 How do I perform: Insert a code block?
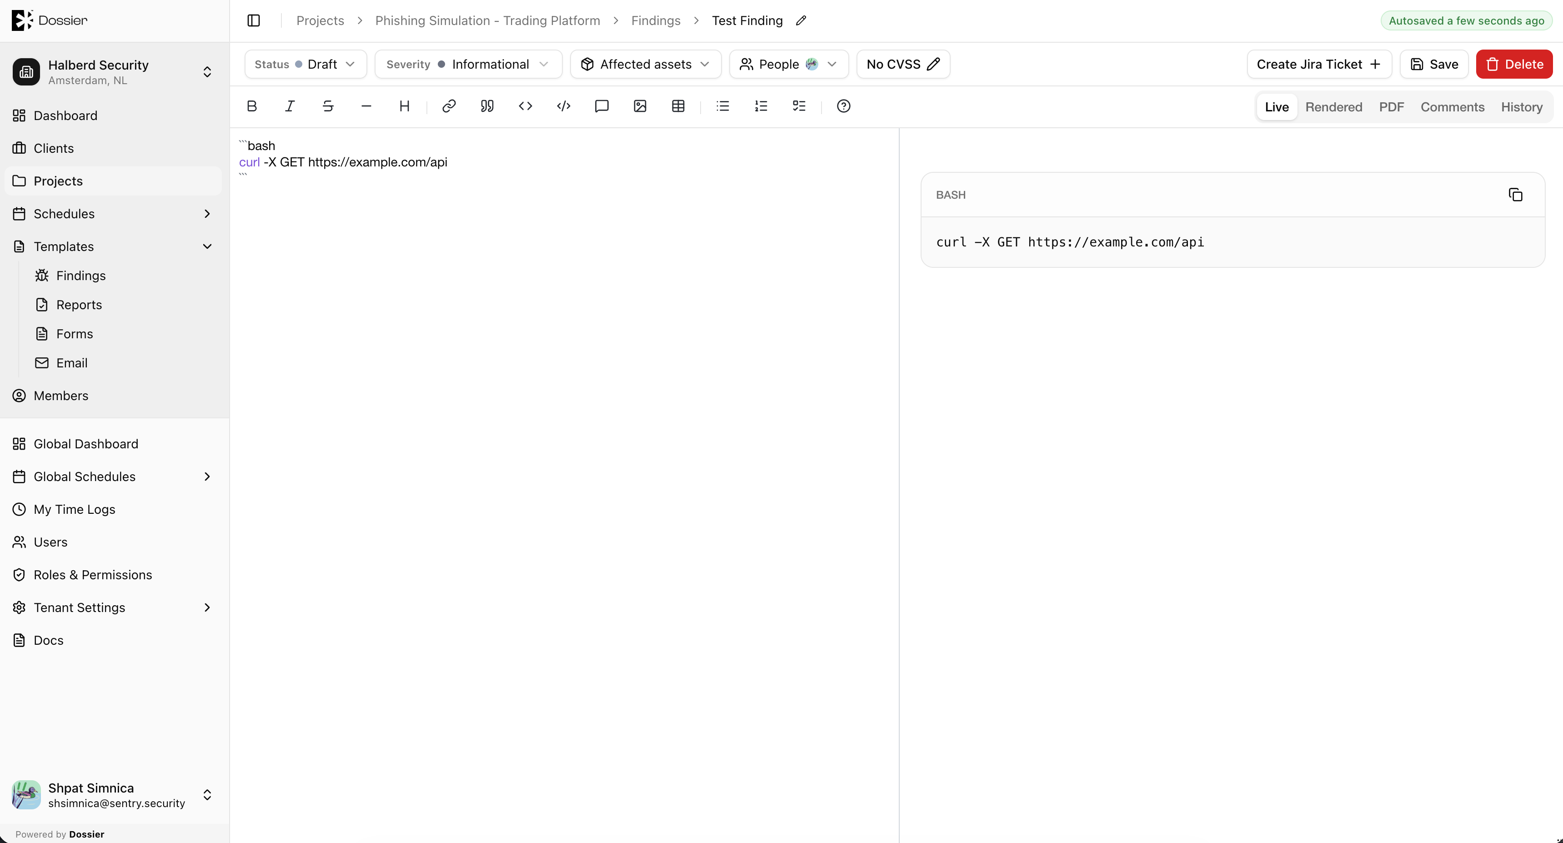(564, 106)
